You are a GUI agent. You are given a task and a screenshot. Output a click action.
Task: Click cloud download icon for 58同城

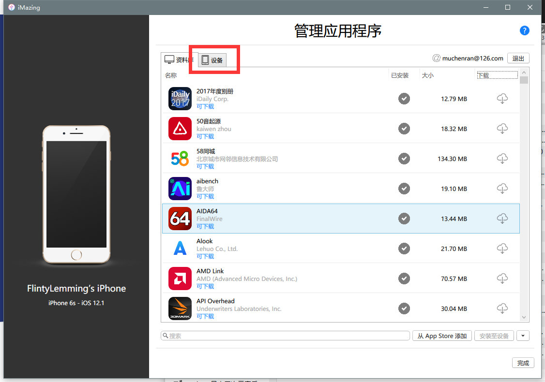pos(502,159)
